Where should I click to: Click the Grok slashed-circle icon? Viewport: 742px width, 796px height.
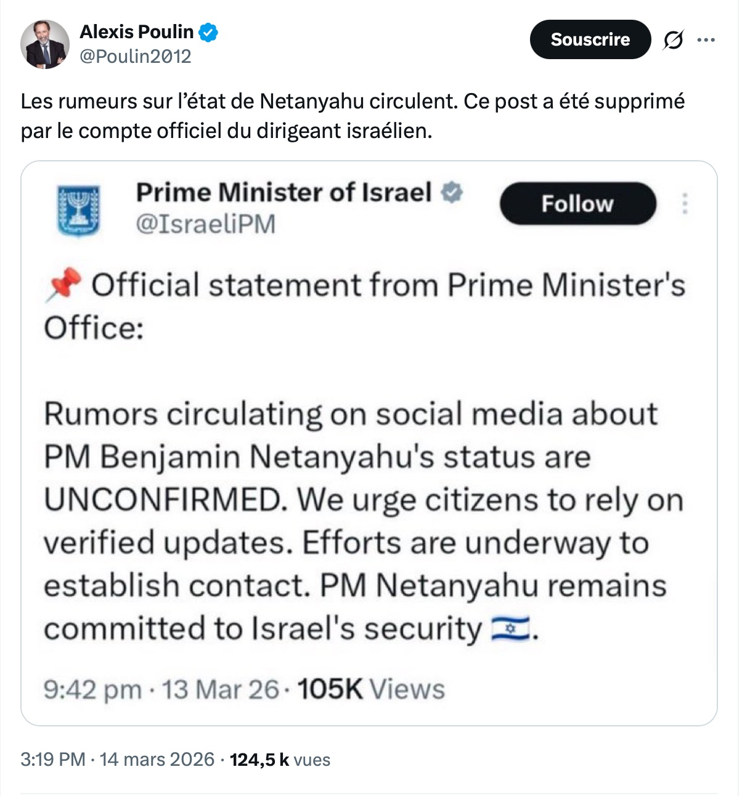[673, 40]
